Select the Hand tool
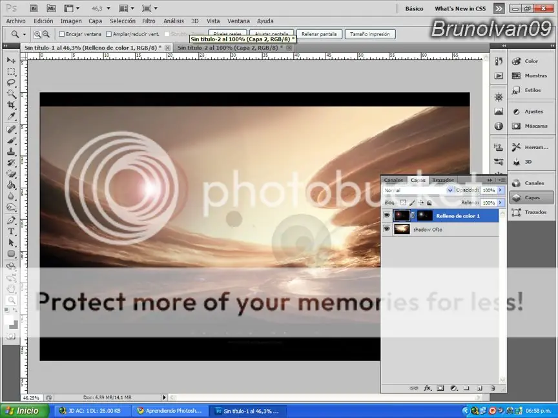The height and width of the screenshot is (418, 558). click(x=11, y=288)
